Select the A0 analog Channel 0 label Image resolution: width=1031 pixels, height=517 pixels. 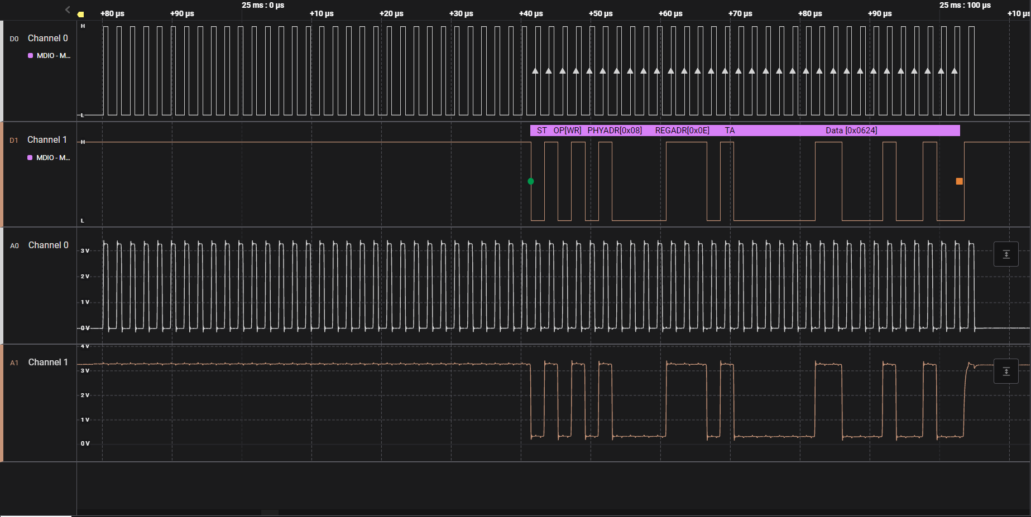click(x=48, y=245)
